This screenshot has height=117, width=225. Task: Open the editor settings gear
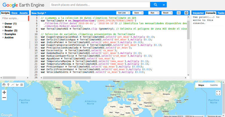(186, 13)
